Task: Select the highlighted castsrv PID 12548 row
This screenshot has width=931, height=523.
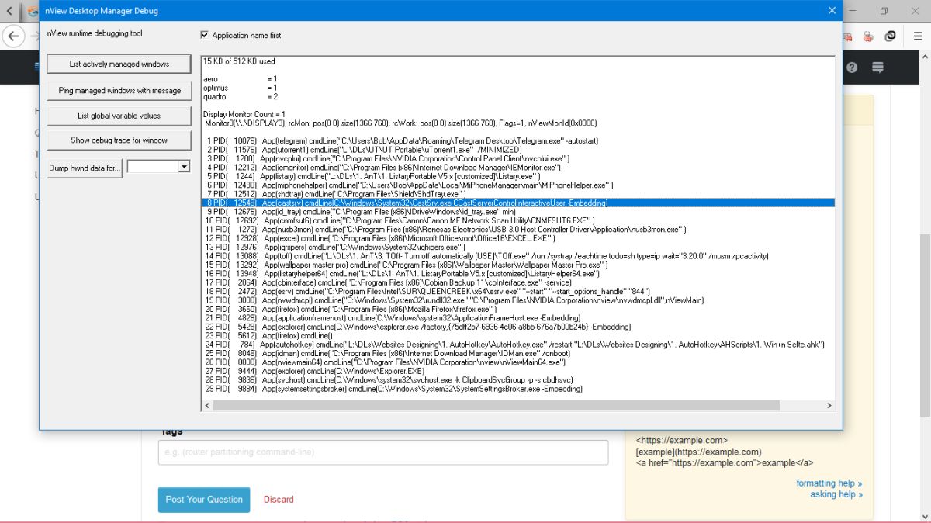Action: tap(517, 203)
